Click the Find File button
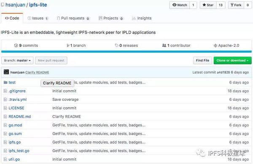This screenshot has height=164, width=253. pos(202,60)
